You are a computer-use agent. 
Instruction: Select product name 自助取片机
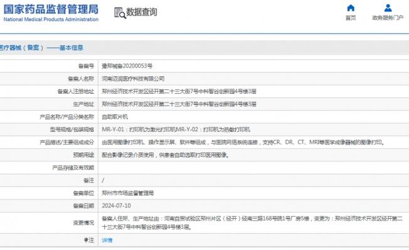click(x=115, y=117)
